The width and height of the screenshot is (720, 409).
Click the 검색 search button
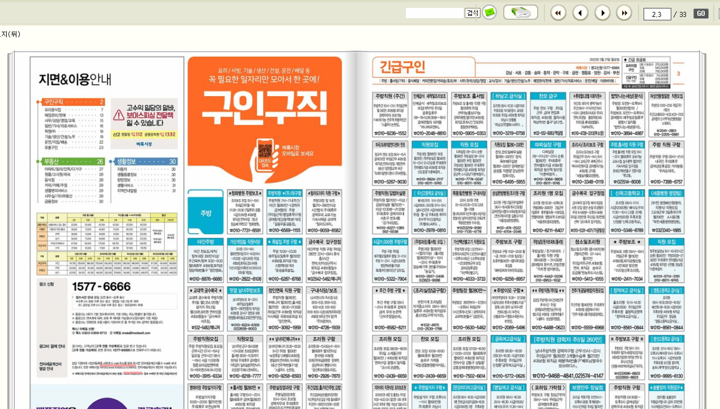[472, 12]
